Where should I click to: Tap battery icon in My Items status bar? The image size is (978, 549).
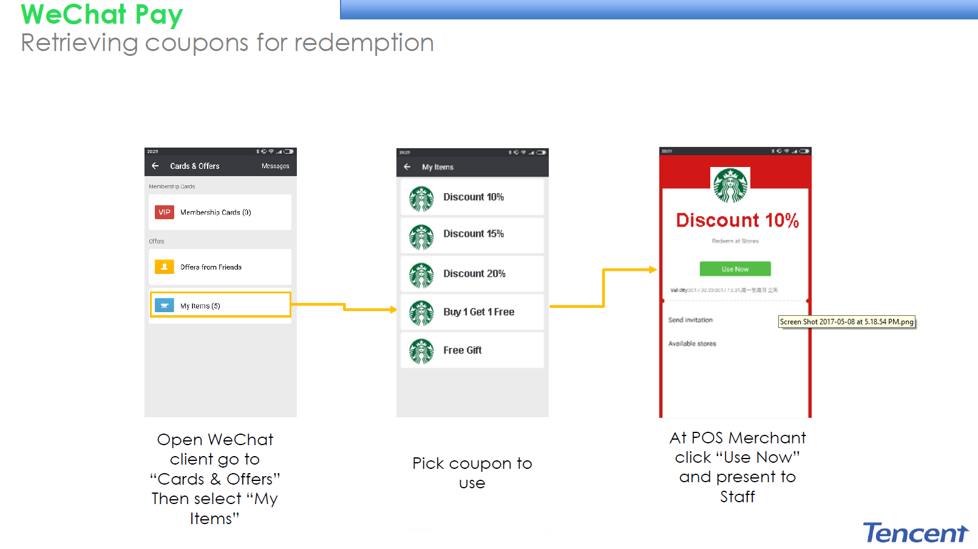tap(541, 152)
